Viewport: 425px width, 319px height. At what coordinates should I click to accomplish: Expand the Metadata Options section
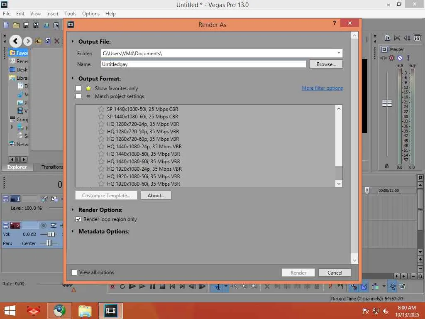pos(72,231)
